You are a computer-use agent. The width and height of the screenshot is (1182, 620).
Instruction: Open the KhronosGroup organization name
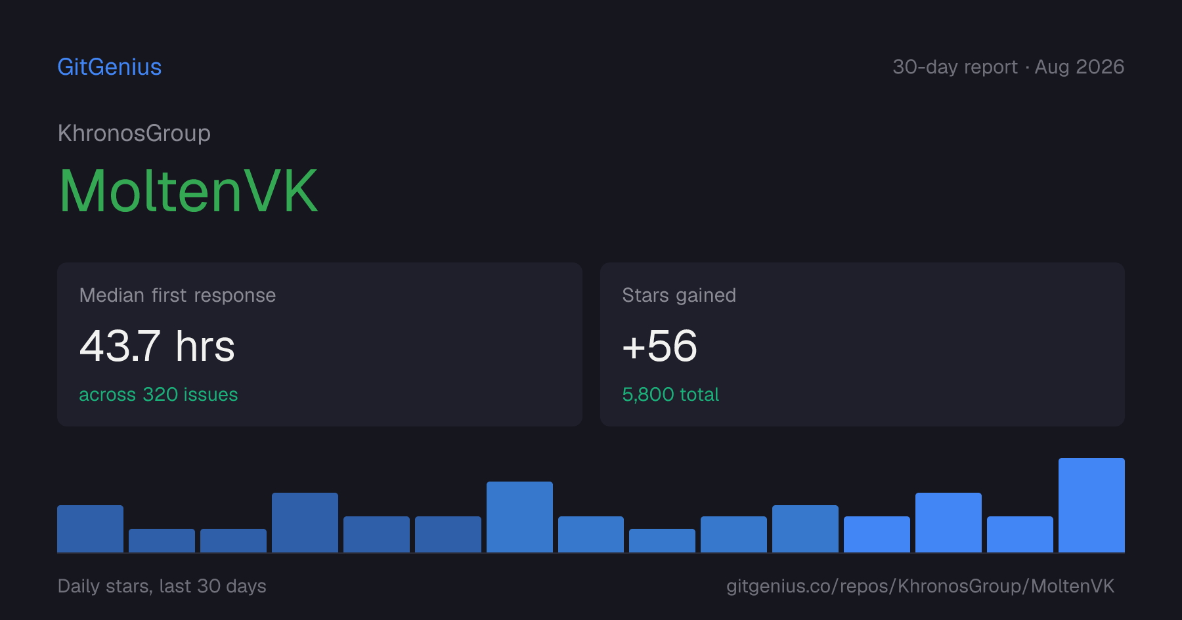pos(134,133)
